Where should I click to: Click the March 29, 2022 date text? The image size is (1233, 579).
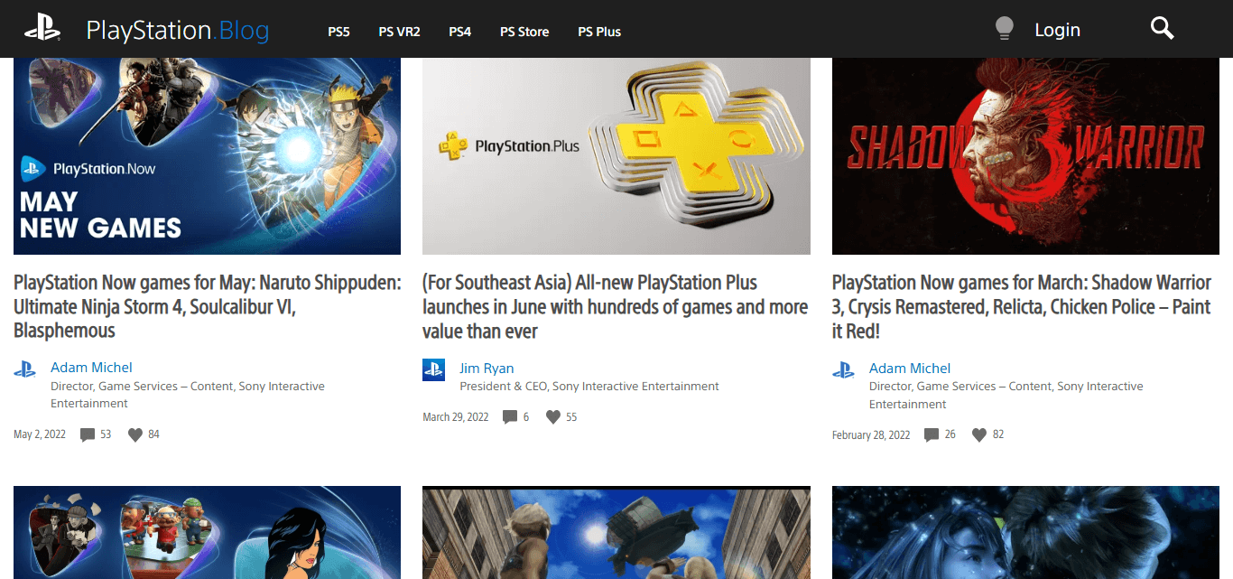[x=456, y=417]
